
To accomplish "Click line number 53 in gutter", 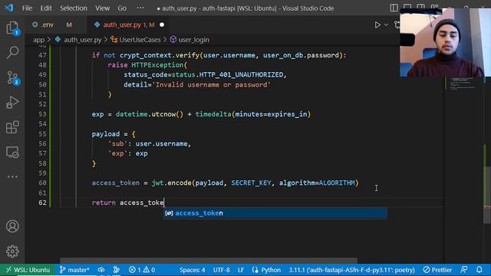I will click(x=43, y=114).
